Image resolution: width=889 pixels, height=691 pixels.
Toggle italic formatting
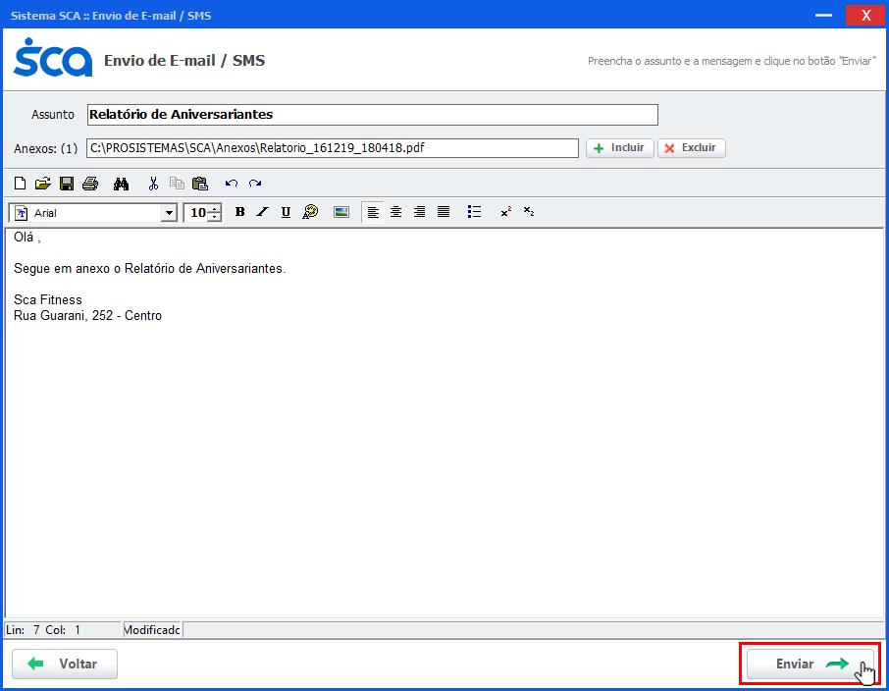[x=263, y=212]
